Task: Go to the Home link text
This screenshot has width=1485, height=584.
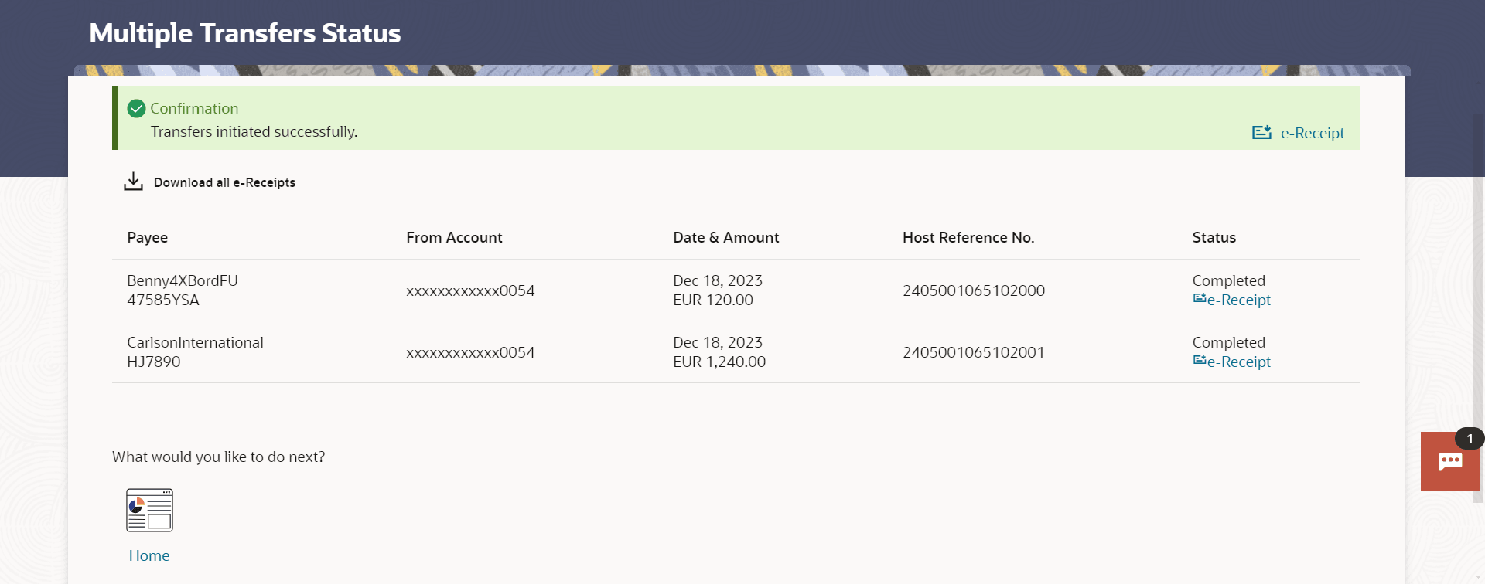Action: [149, 555]
